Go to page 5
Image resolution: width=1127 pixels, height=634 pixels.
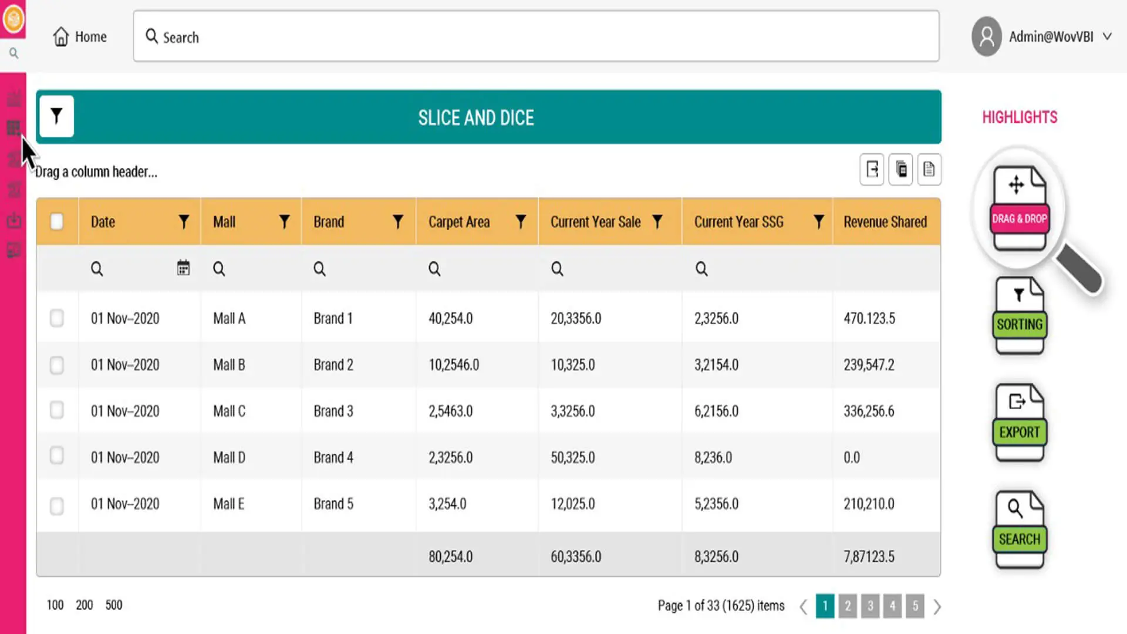click(x=915, y=606)
